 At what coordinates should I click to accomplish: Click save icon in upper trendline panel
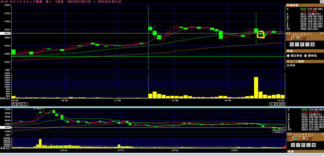[x=302, y=44]
